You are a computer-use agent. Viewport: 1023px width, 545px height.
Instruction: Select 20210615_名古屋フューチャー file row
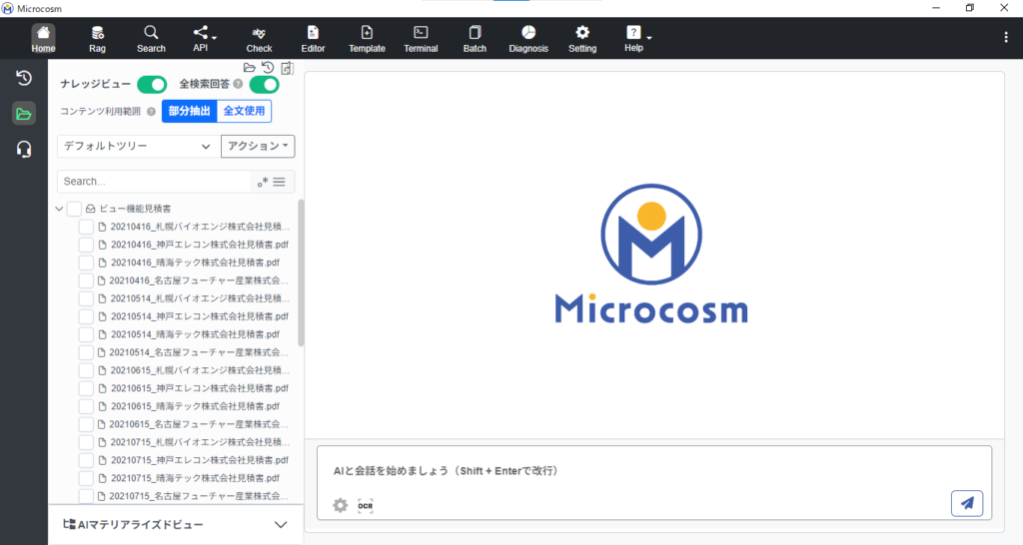click(x=199, y=424)
